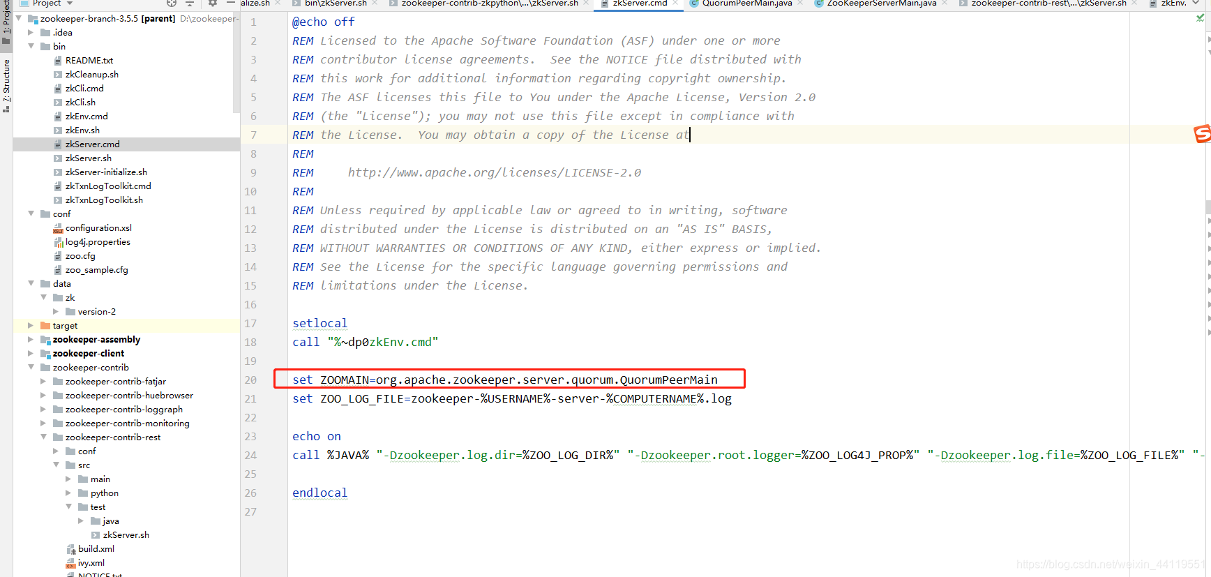Image resolution: width=1211 pixels, height=577 pixels.
Task: Collapse the zookeeper-branch-3.5.5 root node
Action: (x=18, y=18)
